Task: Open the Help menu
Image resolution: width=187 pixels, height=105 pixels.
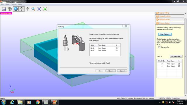Action: coord(20,4)
